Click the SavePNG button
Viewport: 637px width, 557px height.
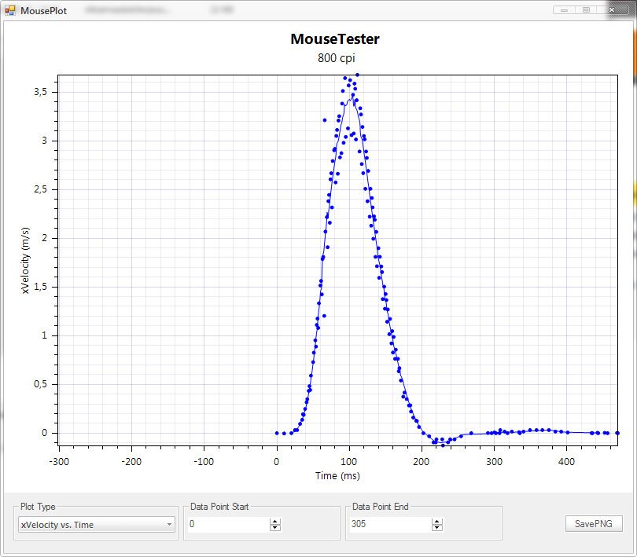tap(594, 524)
